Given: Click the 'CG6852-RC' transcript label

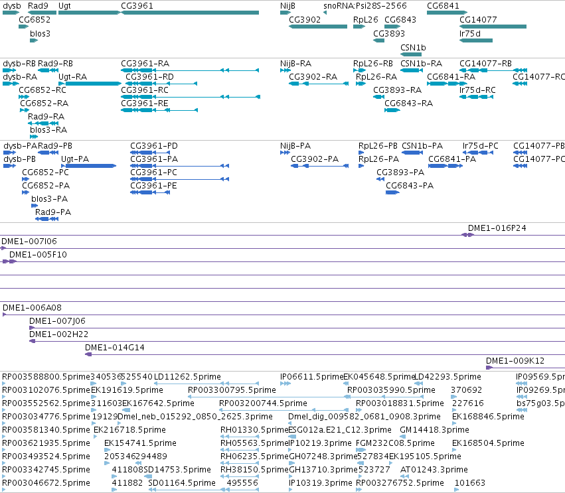Looking at the screenshot, I should pyautogui.click(x=42, y=90).
